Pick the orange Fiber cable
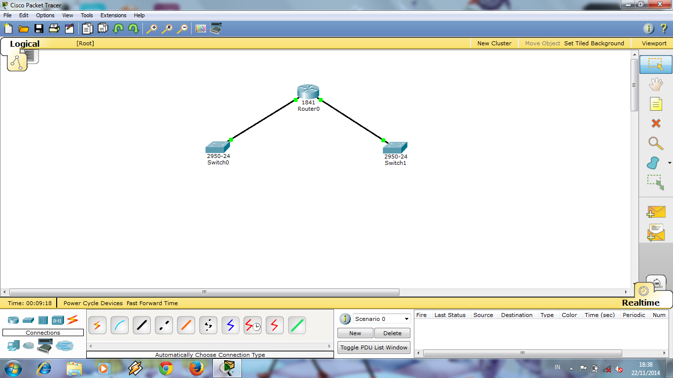 [186, 325]
